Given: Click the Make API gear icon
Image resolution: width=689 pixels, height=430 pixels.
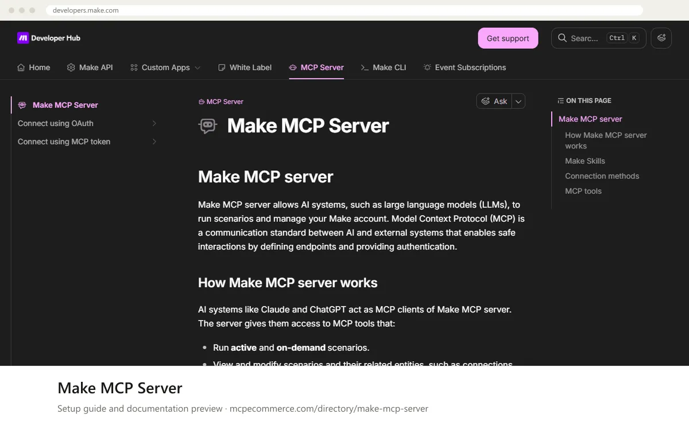Looking at the screenshot, I should (71, 67).
